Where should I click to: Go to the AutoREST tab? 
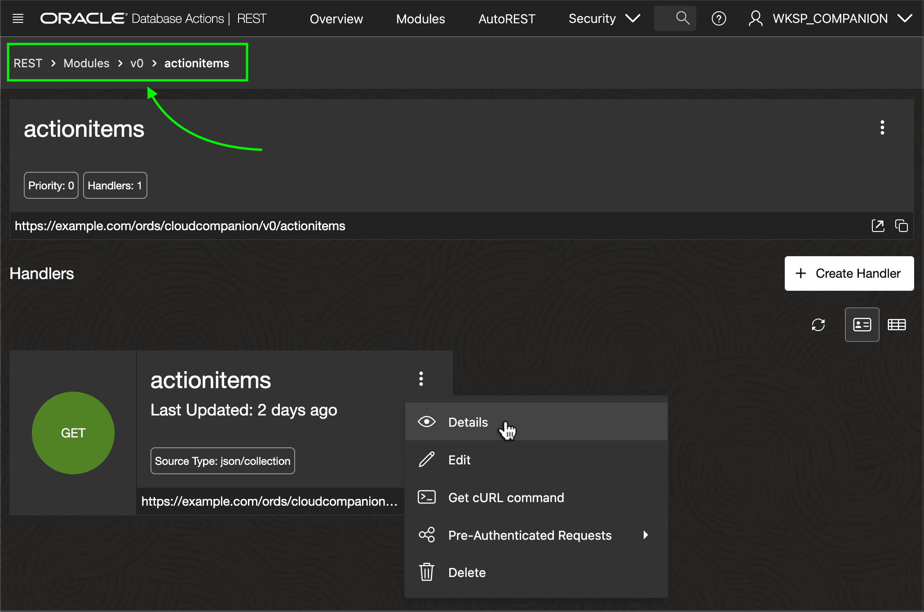click(x=507, y=19)
